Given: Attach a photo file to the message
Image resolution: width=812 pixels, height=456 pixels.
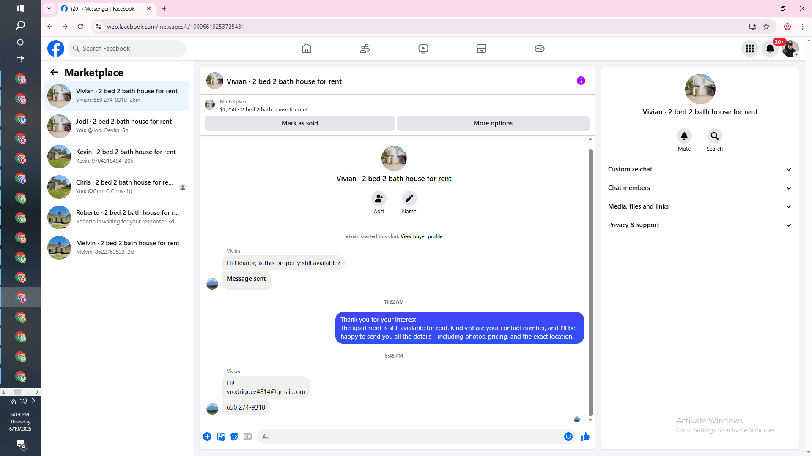Looking at the screenshot, I should click(x=221, y=437).
